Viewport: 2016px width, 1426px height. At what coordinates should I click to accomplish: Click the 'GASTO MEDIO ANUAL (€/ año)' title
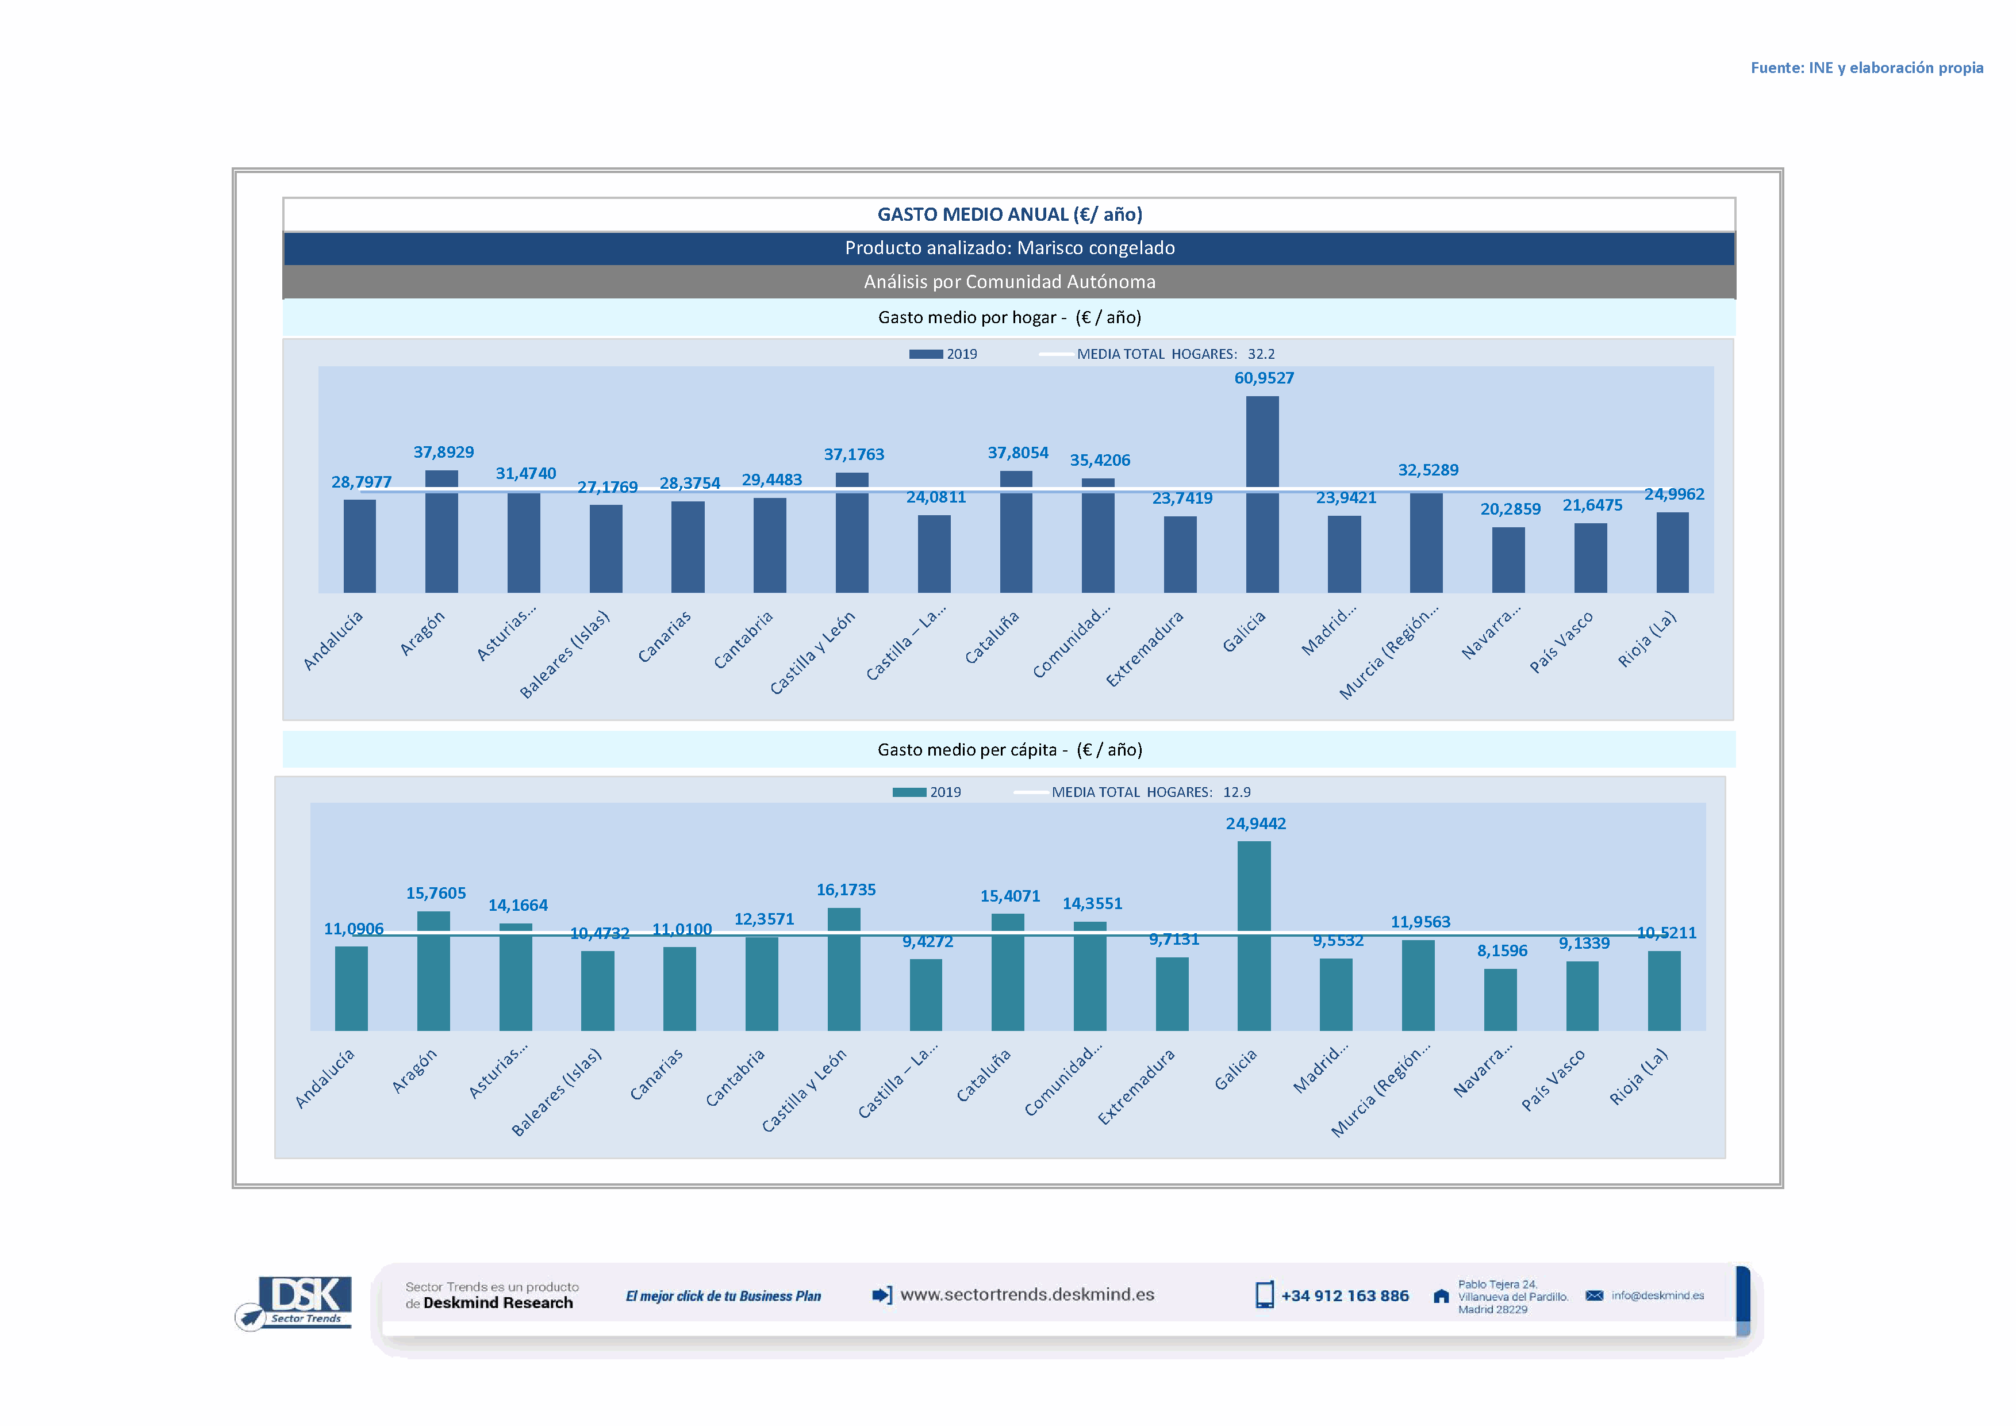1009,214
